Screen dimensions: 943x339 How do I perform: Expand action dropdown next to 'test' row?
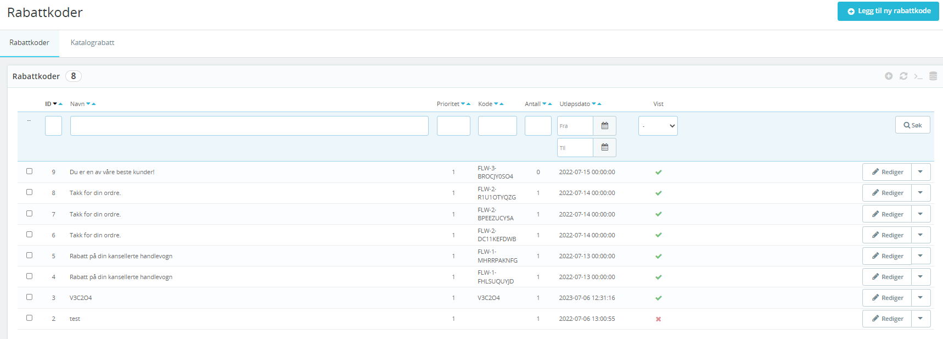(920, 319)
